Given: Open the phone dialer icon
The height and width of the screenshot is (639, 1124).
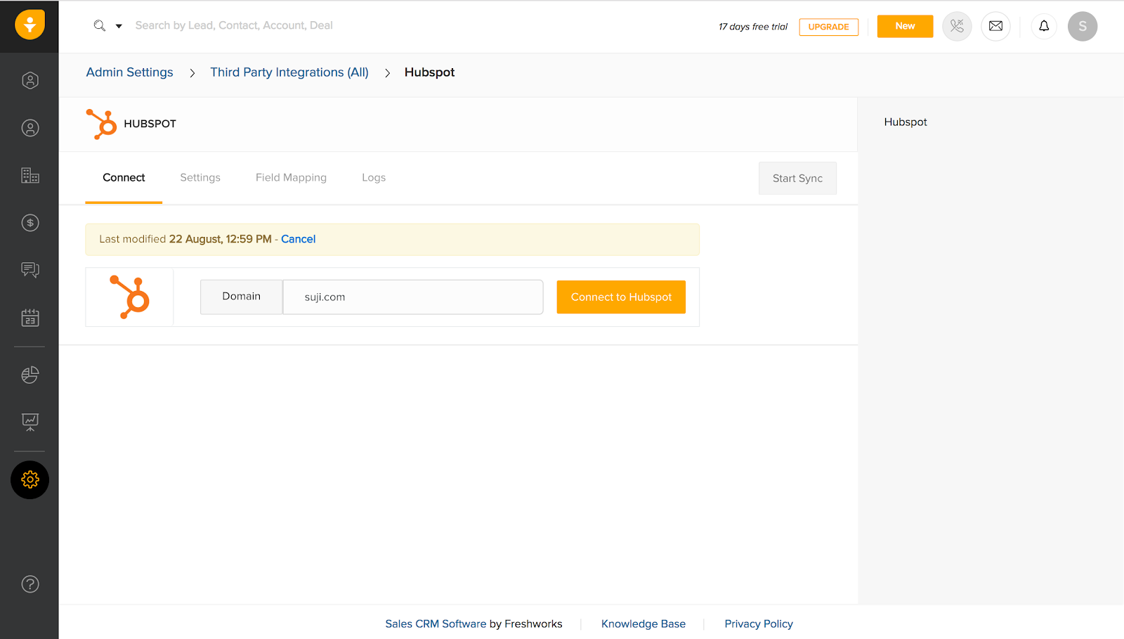Looking at the screenshot, I should coord(957,26).
